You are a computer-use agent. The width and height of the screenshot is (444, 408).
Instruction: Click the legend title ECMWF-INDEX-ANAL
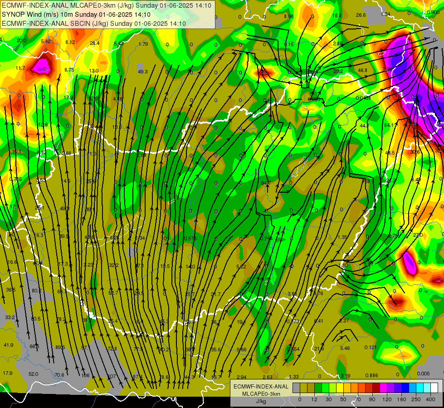click(x=261, y=387)
